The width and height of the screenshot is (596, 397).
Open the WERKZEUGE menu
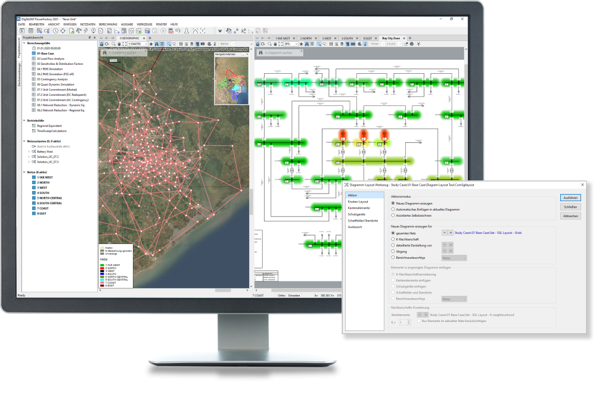pyautogui.click(x=144, y=24)
